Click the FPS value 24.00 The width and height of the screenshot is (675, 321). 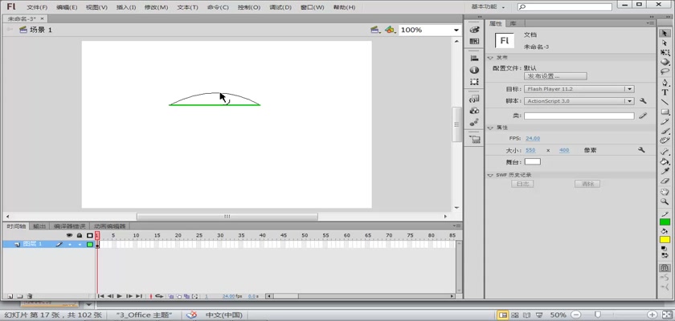(533, 138)
